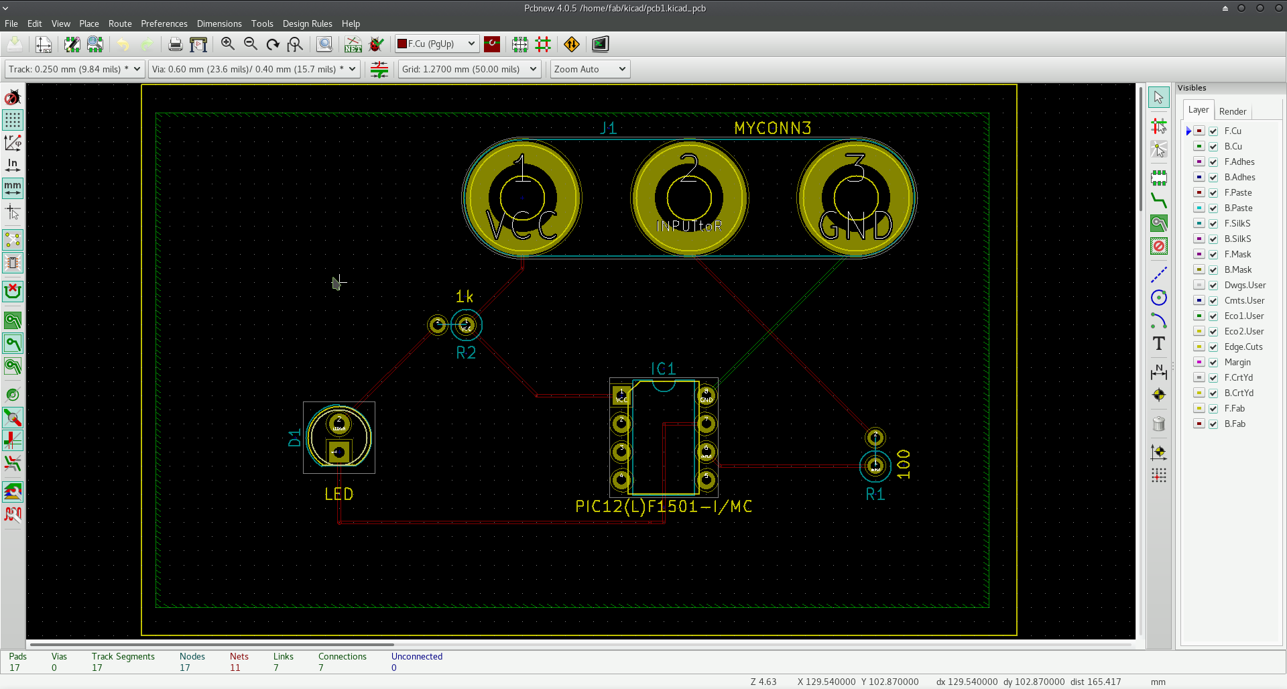Toggle visibility checkbox for Dwgs.User layer
The height and width of the screenshot is (689, 1287).
tap(1213, 286)
